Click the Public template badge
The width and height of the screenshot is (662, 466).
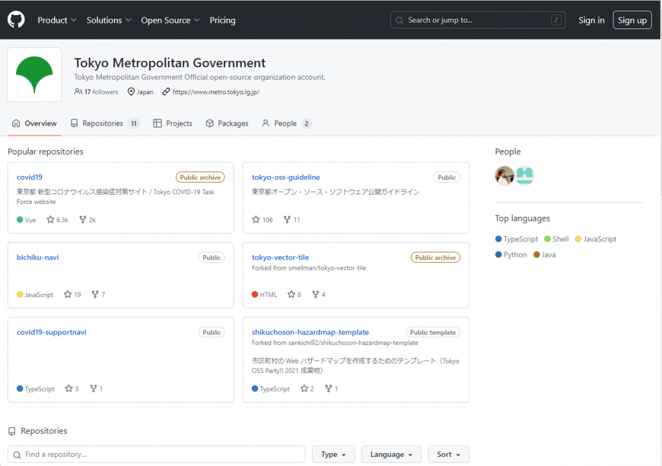click(x=433, y=332)
